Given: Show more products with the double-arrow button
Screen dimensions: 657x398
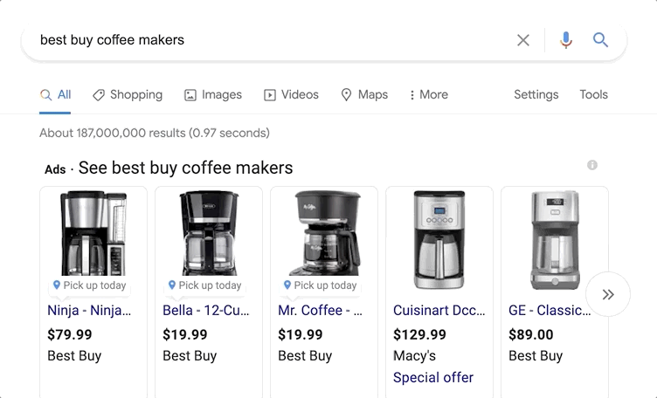Looking at the screenshot, I should (608, 294).
